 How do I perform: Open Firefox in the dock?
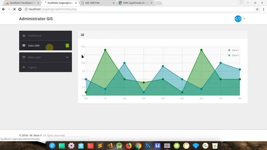click(129, 146)
